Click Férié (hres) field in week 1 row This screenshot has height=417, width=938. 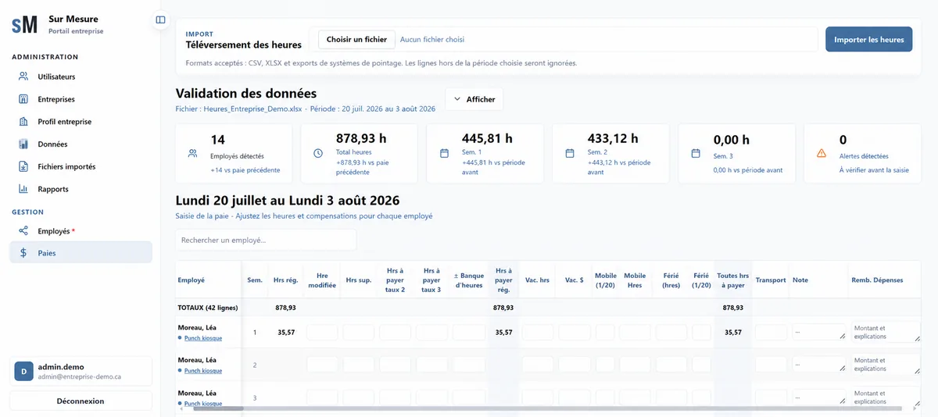[671, 332]
